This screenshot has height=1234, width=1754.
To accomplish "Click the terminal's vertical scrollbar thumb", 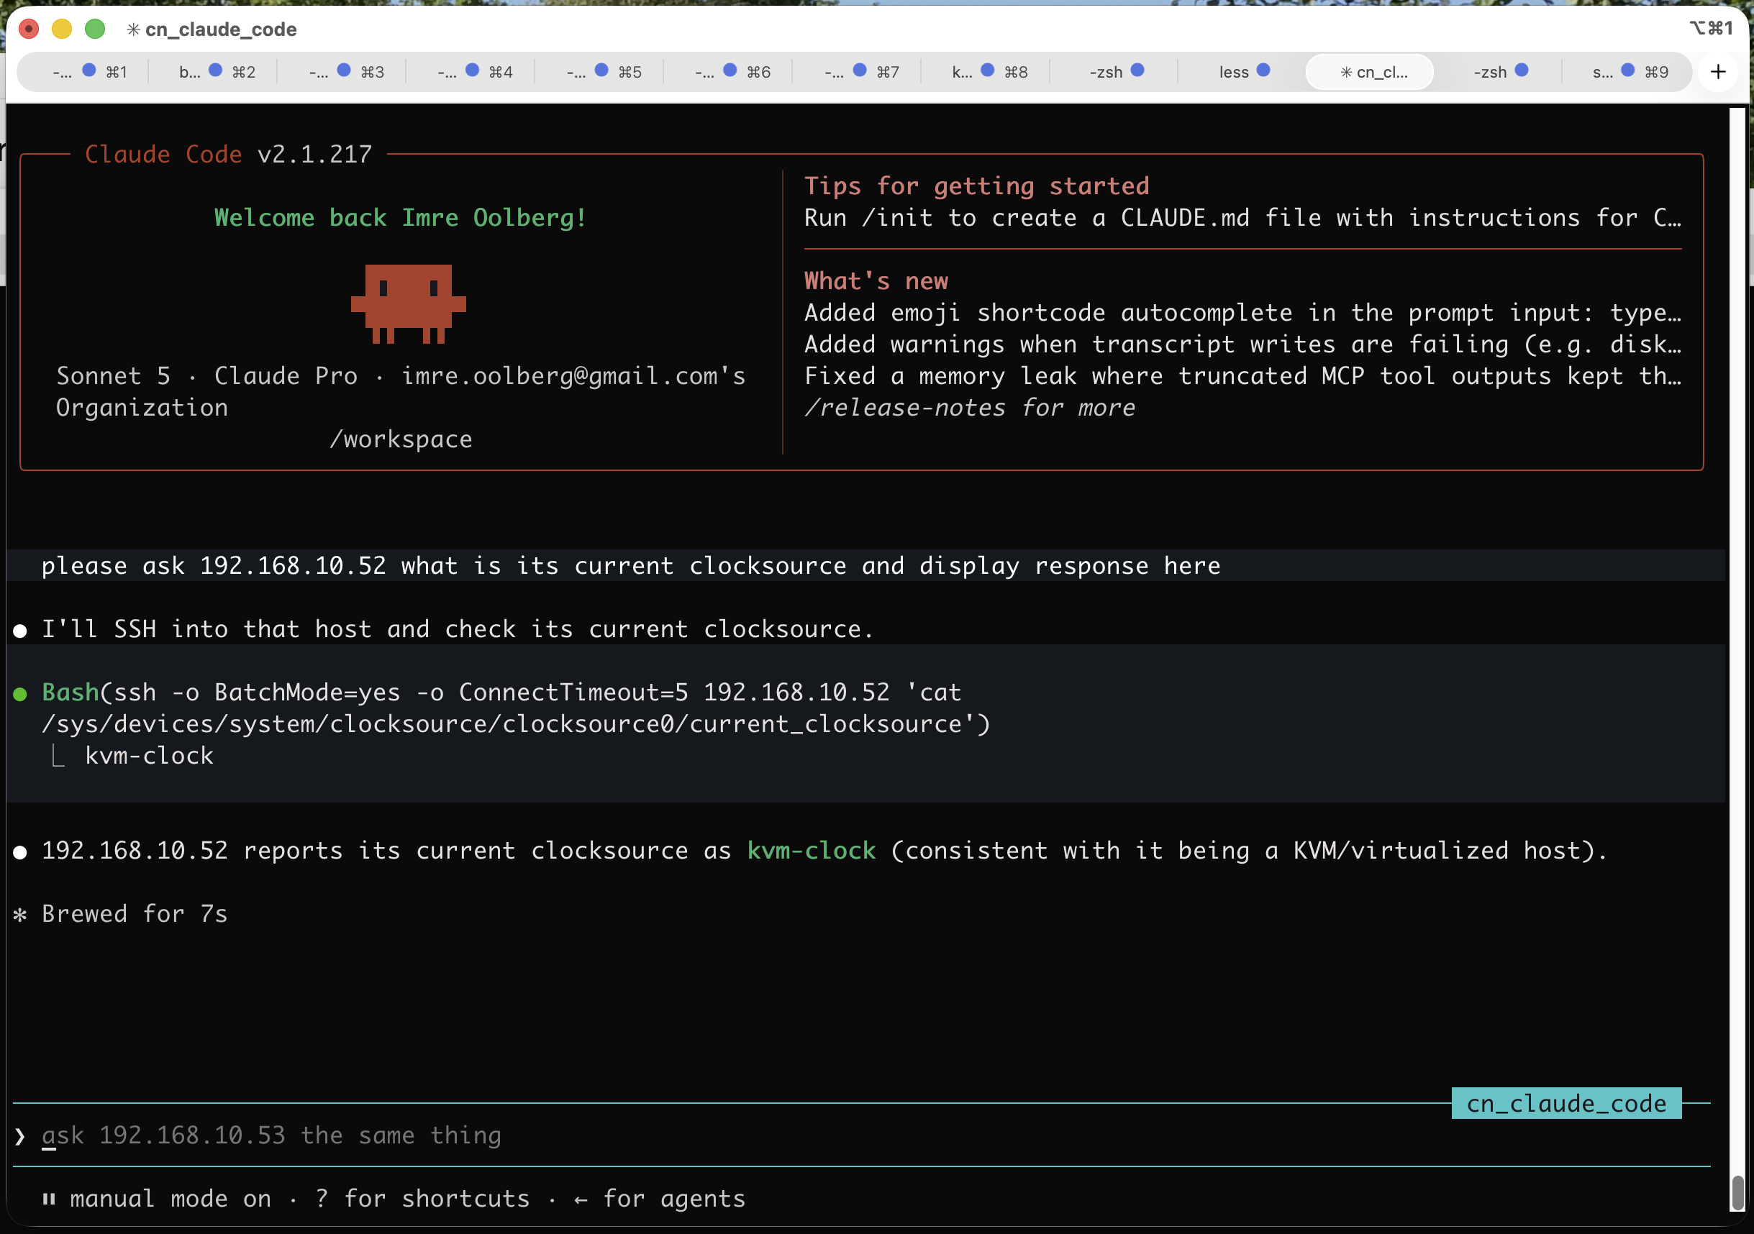I will pos(1737,1193).
